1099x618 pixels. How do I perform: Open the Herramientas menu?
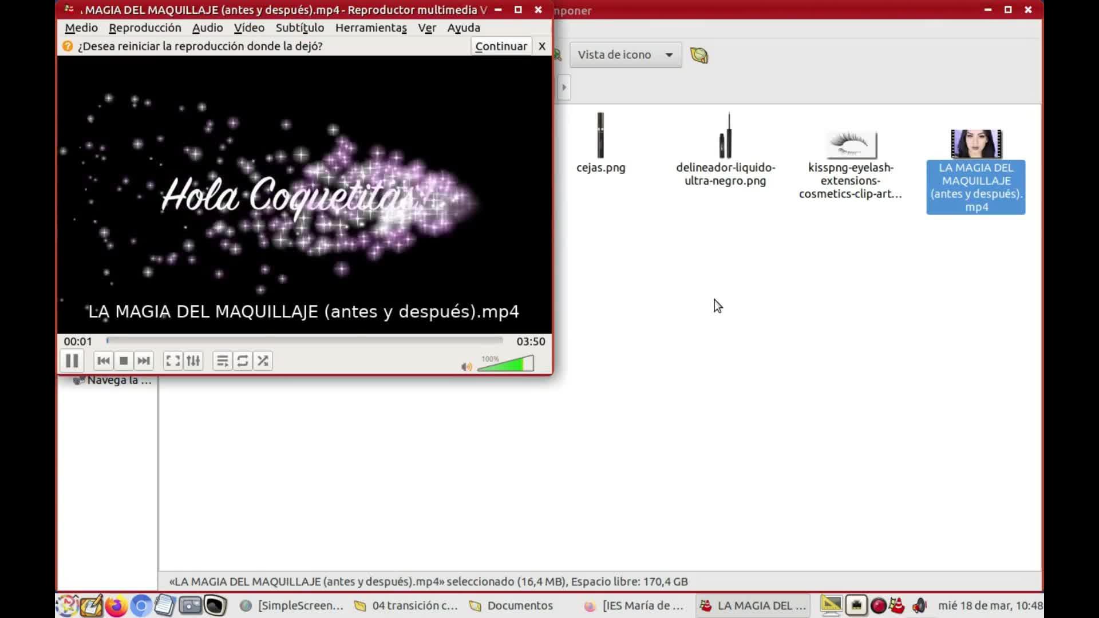click(370, 28)
